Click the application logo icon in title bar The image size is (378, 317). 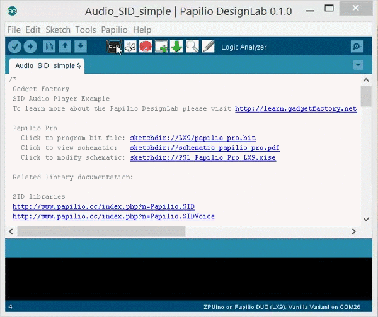[x=13, y=11]
